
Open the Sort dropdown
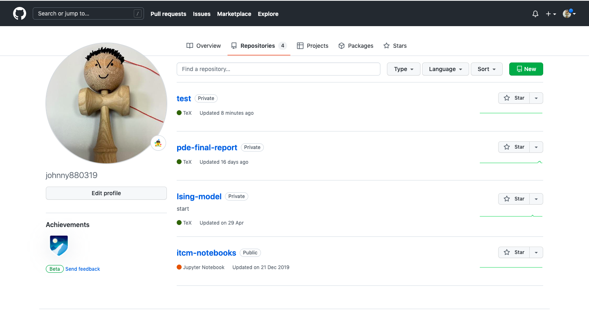tap(486, 69)
